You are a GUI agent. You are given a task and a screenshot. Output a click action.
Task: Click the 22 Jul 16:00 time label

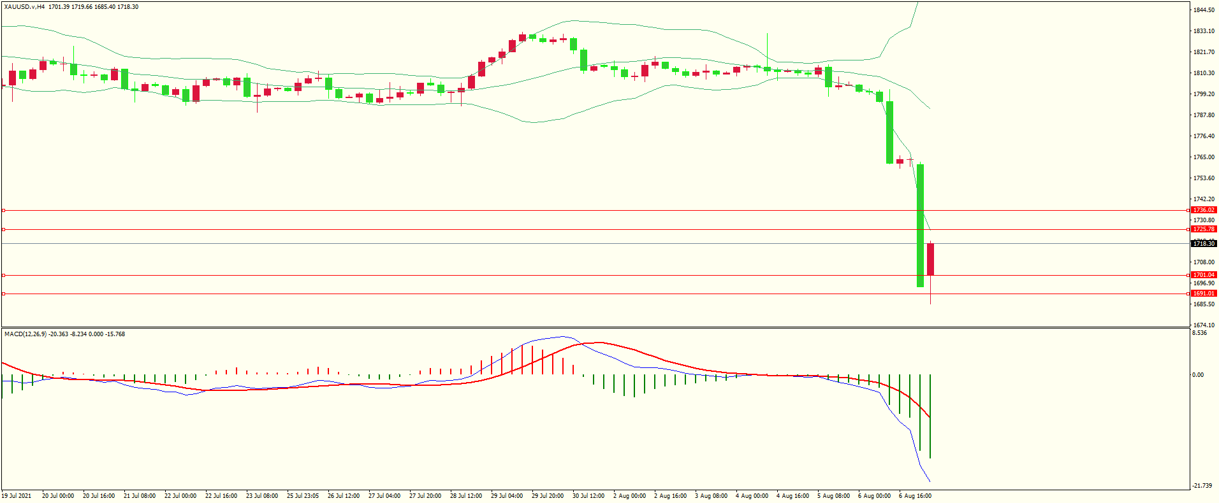(221, 496)
